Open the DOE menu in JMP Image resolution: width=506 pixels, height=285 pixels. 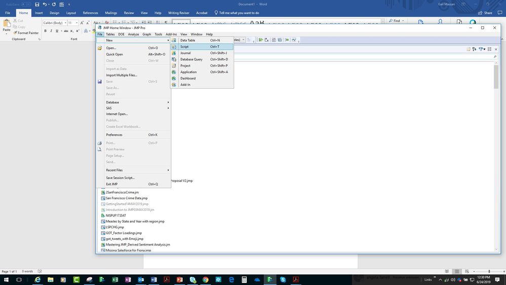122,34
